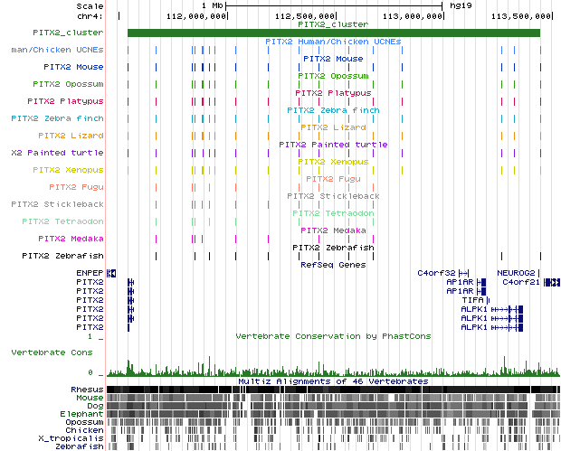Open Vertebrate Conservation by PhastCons title

[x=333, y=336]
